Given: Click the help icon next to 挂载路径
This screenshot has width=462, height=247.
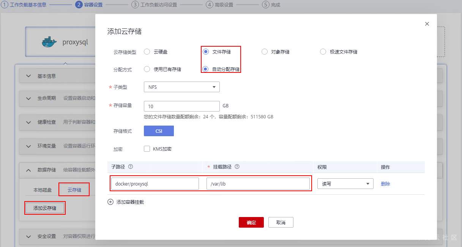Looking at the screenshot, I should click(237, 167).
